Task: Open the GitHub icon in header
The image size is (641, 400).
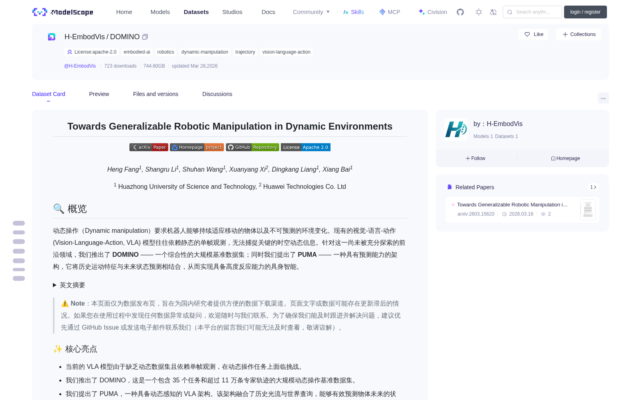Action: click(x=460, y=12)
